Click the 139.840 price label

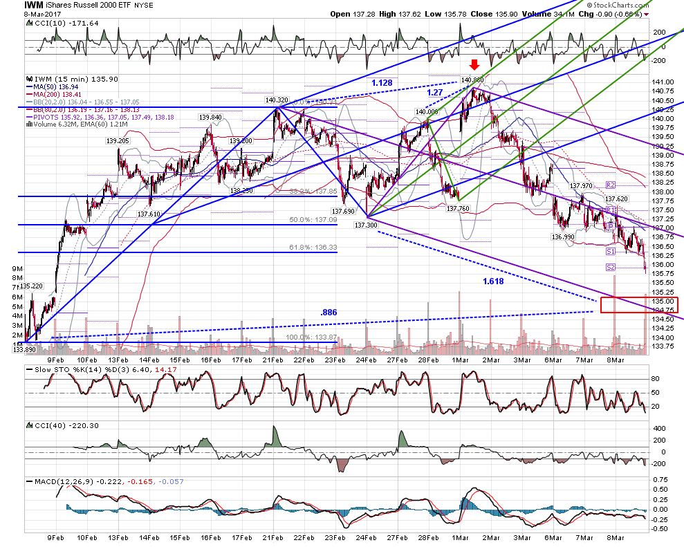coord(211,118)
